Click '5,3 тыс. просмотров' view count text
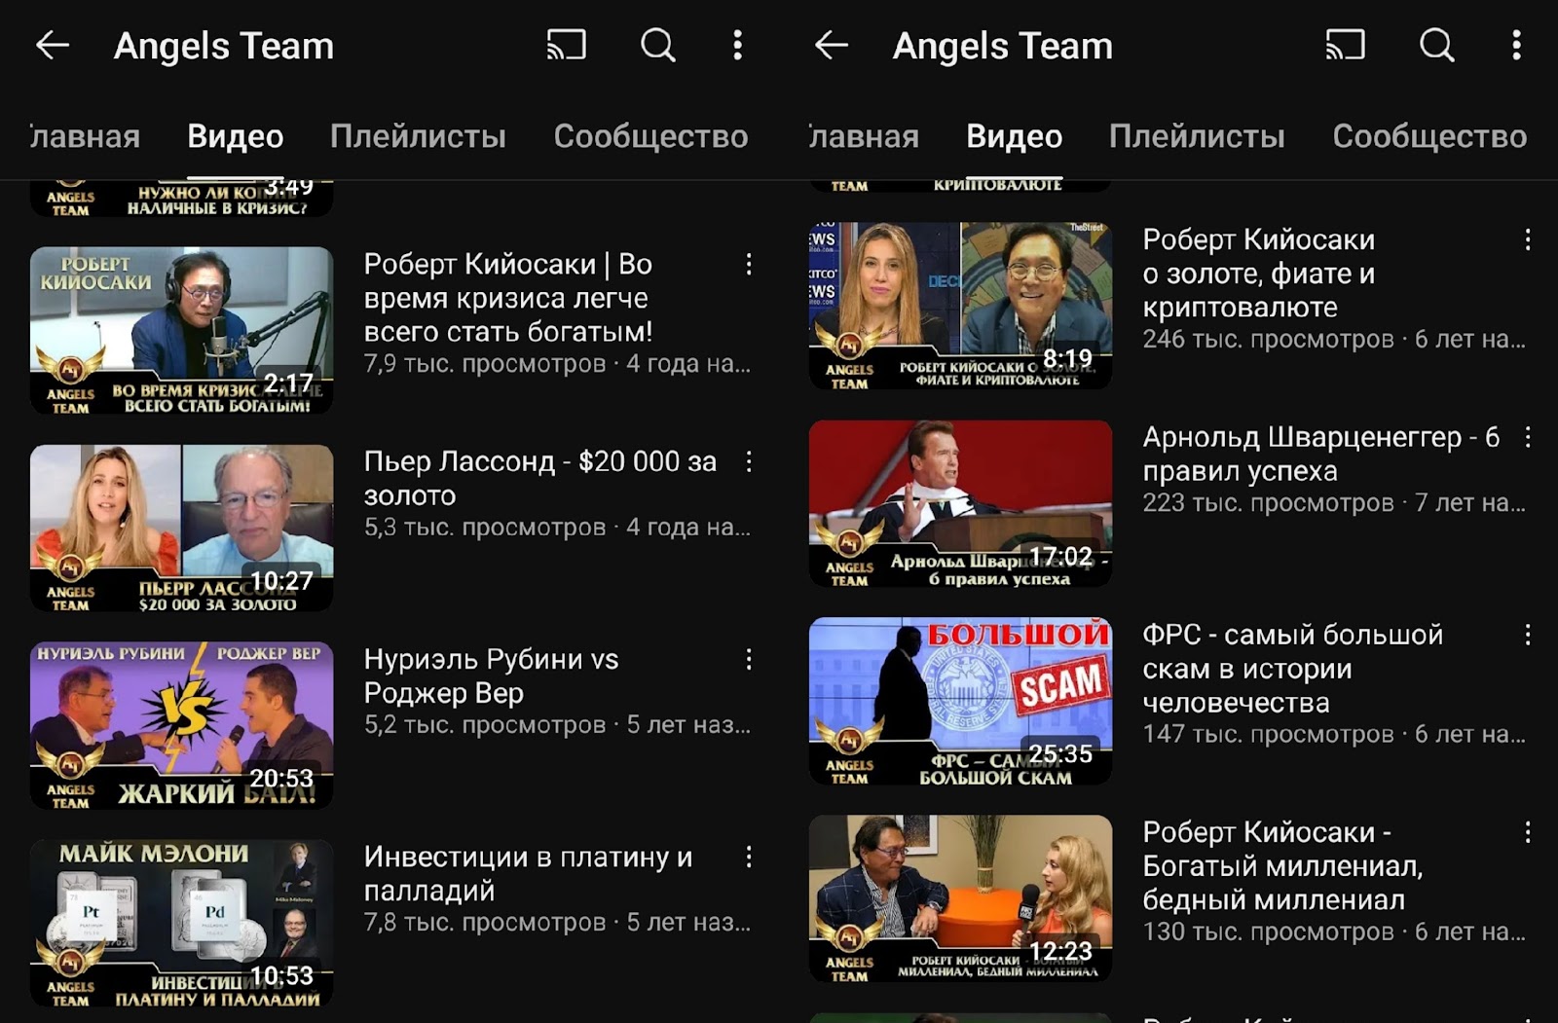The height and width of the screenshot is (1023, 1558). pos(485,528)
